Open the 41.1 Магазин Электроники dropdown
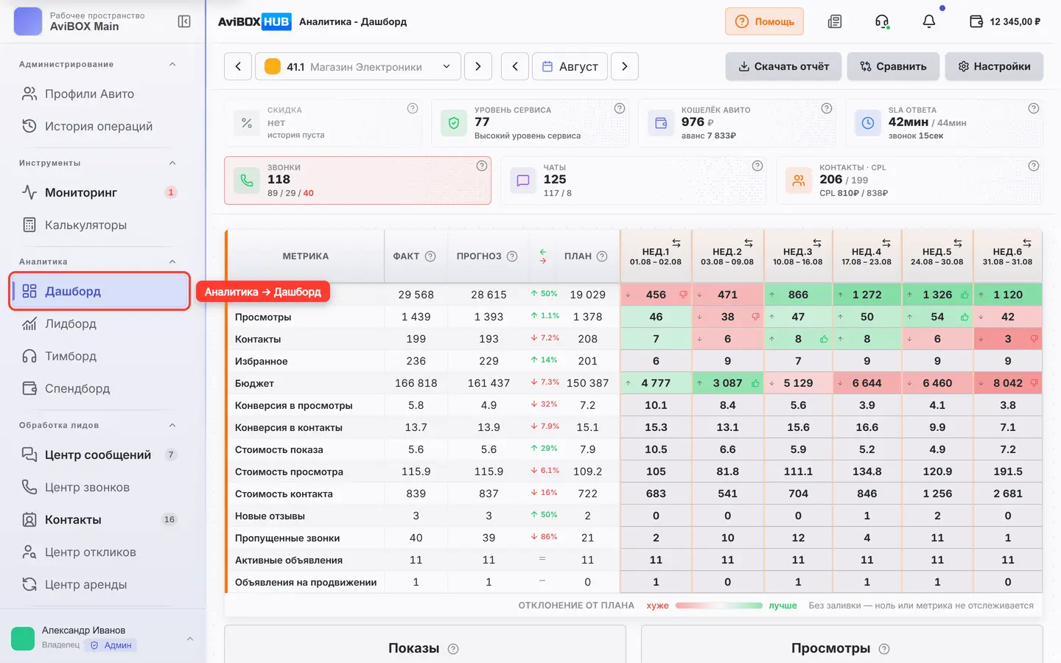1061x663 pixels. (358, 66)
